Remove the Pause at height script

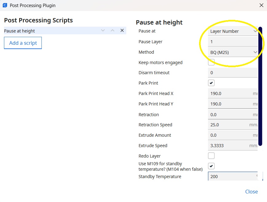pyautogui.click(x=122, y=31)
